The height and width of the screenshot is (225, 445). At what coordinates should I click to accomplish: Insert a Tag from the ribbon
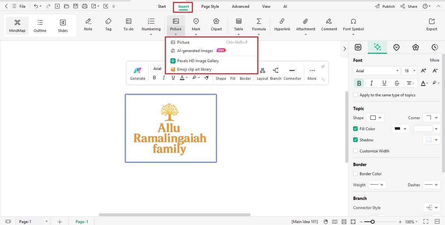click(x=108, y=25)
